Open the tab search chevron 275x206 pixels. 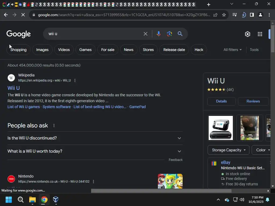pyautogui.click(x=232, y=4)
